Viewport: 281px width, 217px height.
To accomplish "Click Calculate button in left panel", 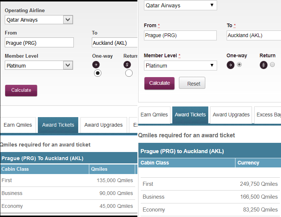I will (x=21, y=90).
